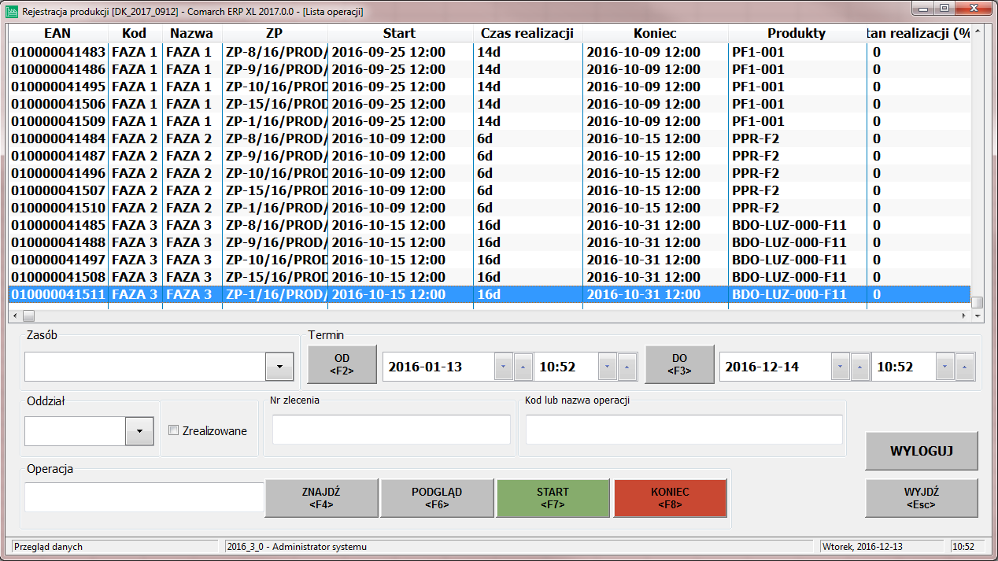Expand the Oddział dropdown
This screenshot has width=998, height=561.
tap(139, 431)
